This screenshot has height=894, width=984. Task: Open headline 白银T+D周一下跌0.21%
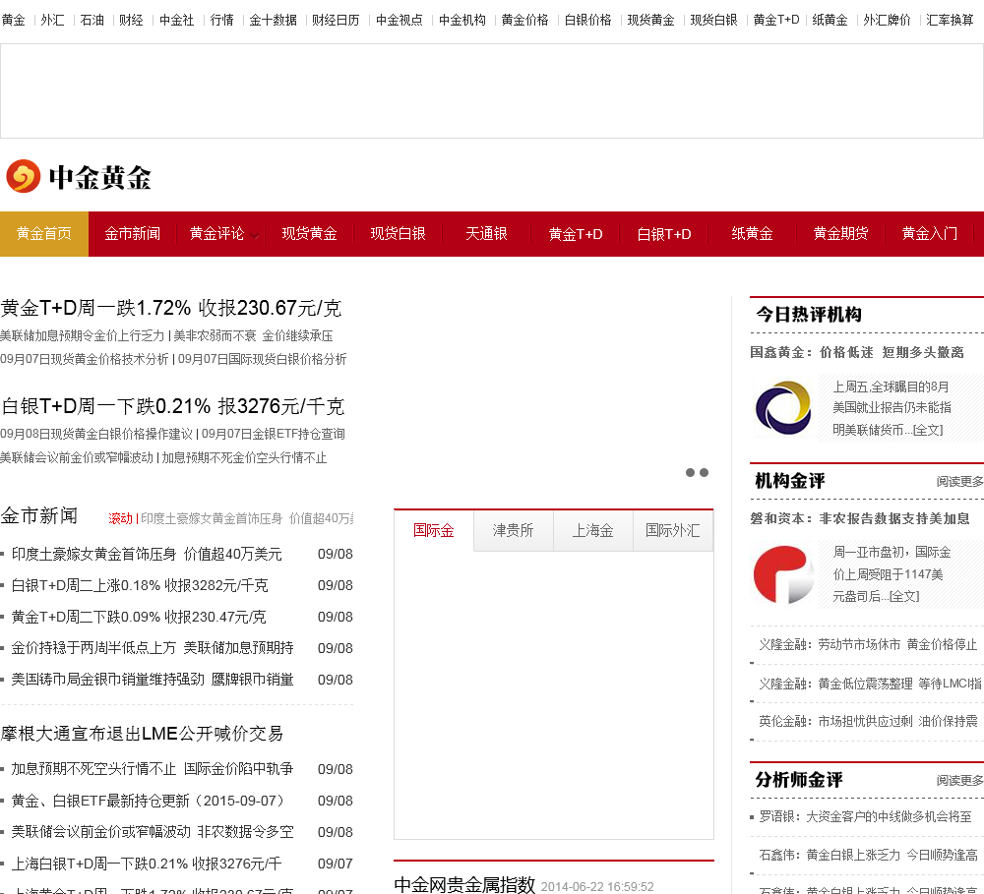coord(172,406)
